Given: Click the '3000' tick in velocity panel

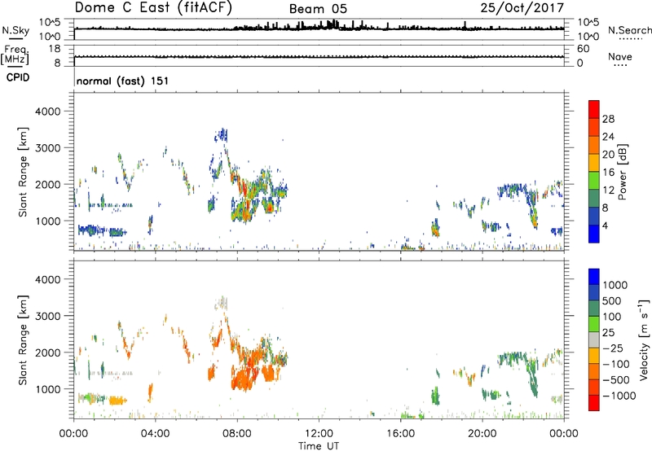Looking at the screenshot, I should coord(47,316).
